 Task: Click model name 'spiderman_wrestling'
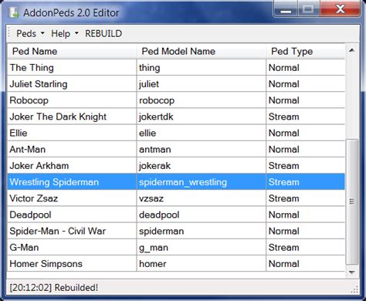[183, 182]
